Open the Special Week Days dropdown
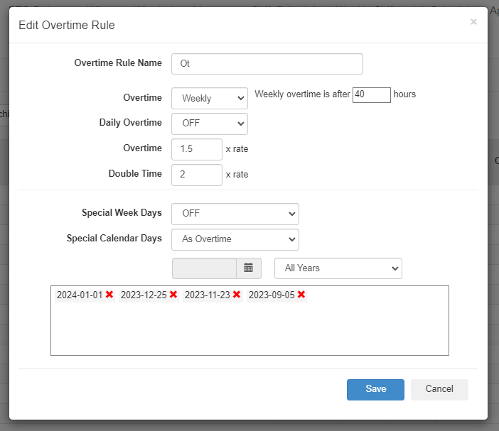Screen dimensions: 499x431 pos(235,214)
